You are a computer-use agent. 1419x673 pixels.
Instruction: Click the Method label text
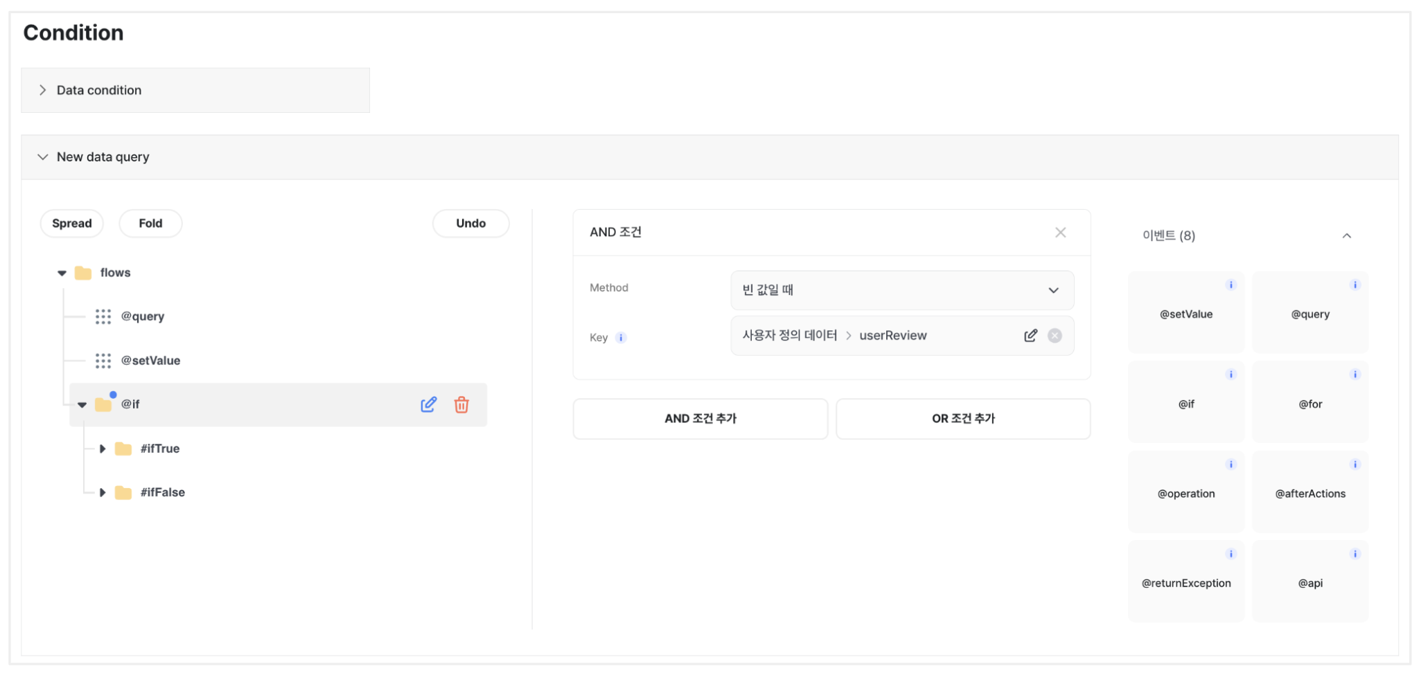[609, 288]
